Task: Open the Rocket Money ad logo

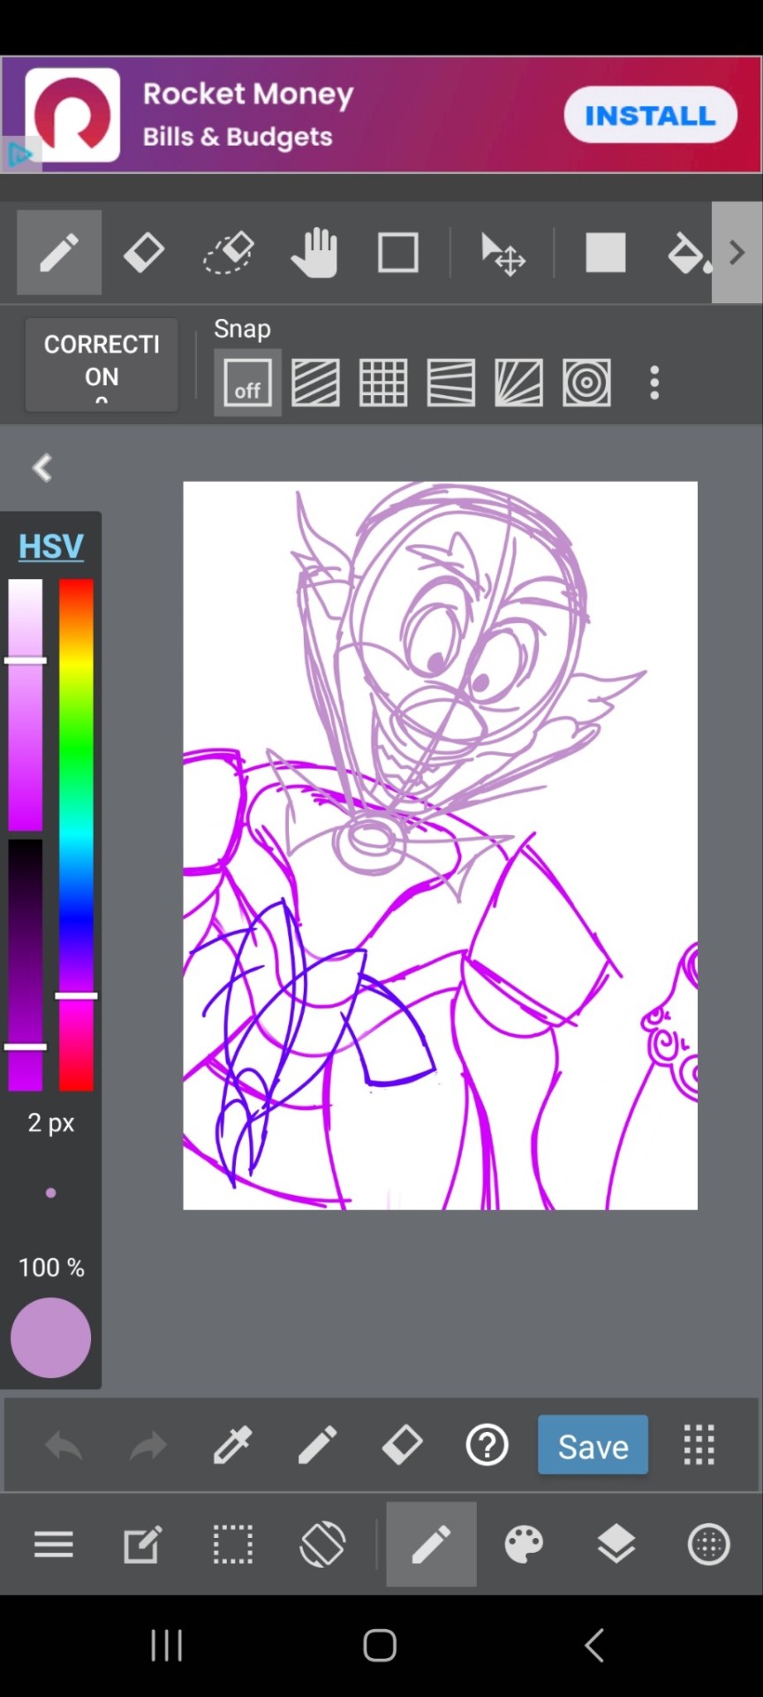Action: [72, 115]
